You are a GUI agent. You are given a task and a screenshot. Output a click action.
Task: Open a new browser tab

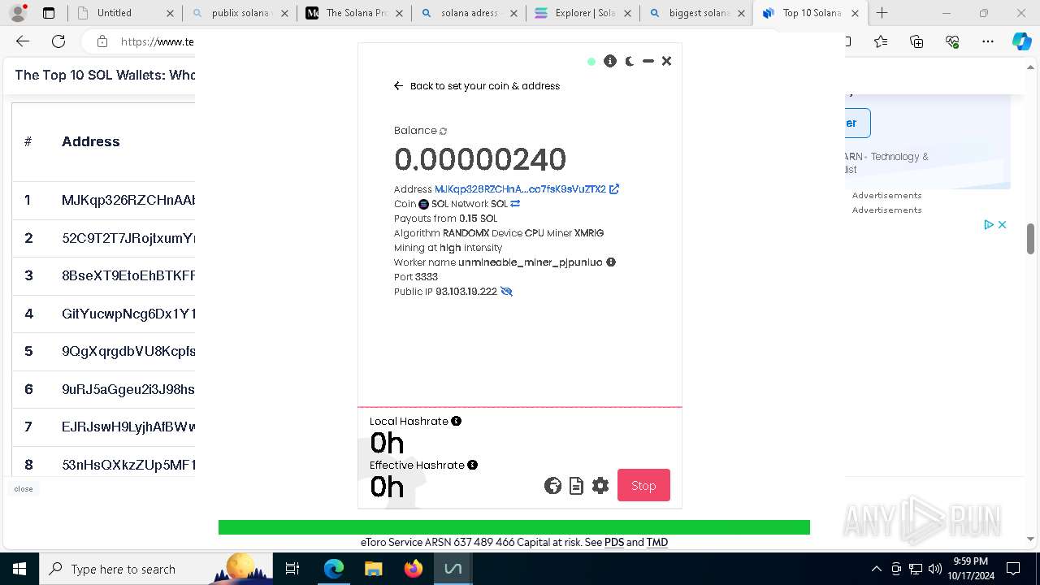point(882,13)
